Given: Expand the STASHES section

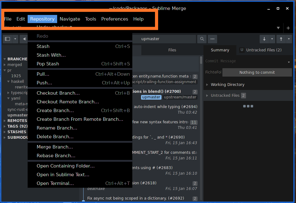Looking at the screenshot, I should tap(5, 132).
